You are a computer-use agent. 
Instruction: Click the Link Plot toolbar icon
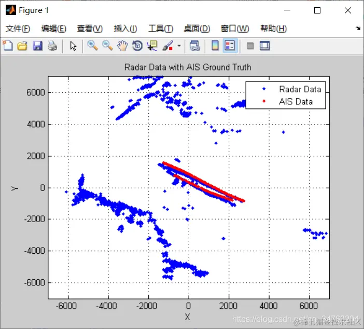point(194,46)
